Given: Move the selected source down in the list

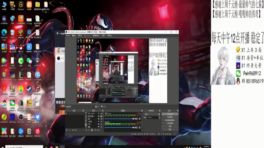Looking at the screenshot, I should [x=98, y=130].
